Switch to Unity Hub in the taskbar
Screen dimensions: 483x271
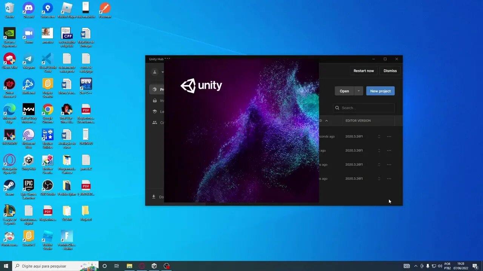click(154, 266)
